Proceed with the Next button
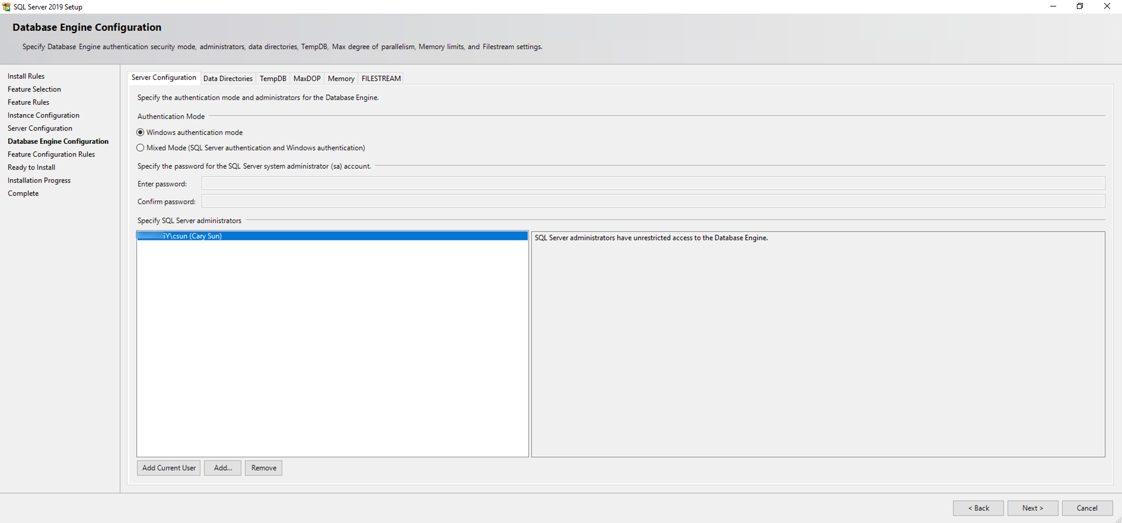Viewport: 1122px width, 523px height. coord(1032,508)
